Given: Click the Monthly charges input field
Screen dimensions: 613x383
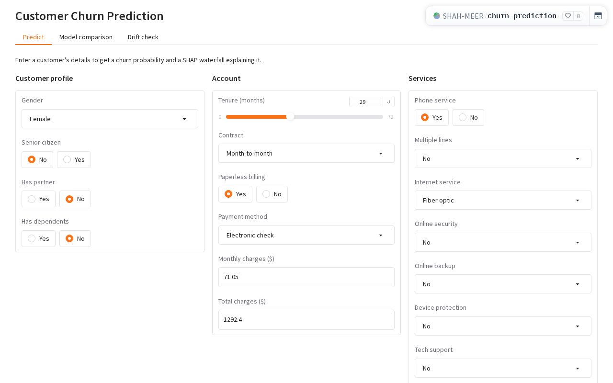Looking at the screenshot, I should tap(306, 277).
